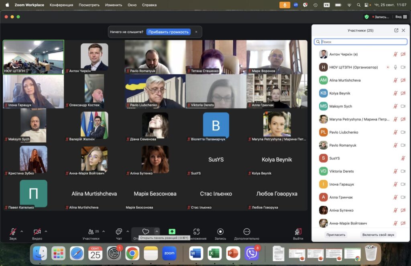Screen dimensions: 411x266
Task: Select Тетяна Стешенко video tile
Action: point(216,57)
